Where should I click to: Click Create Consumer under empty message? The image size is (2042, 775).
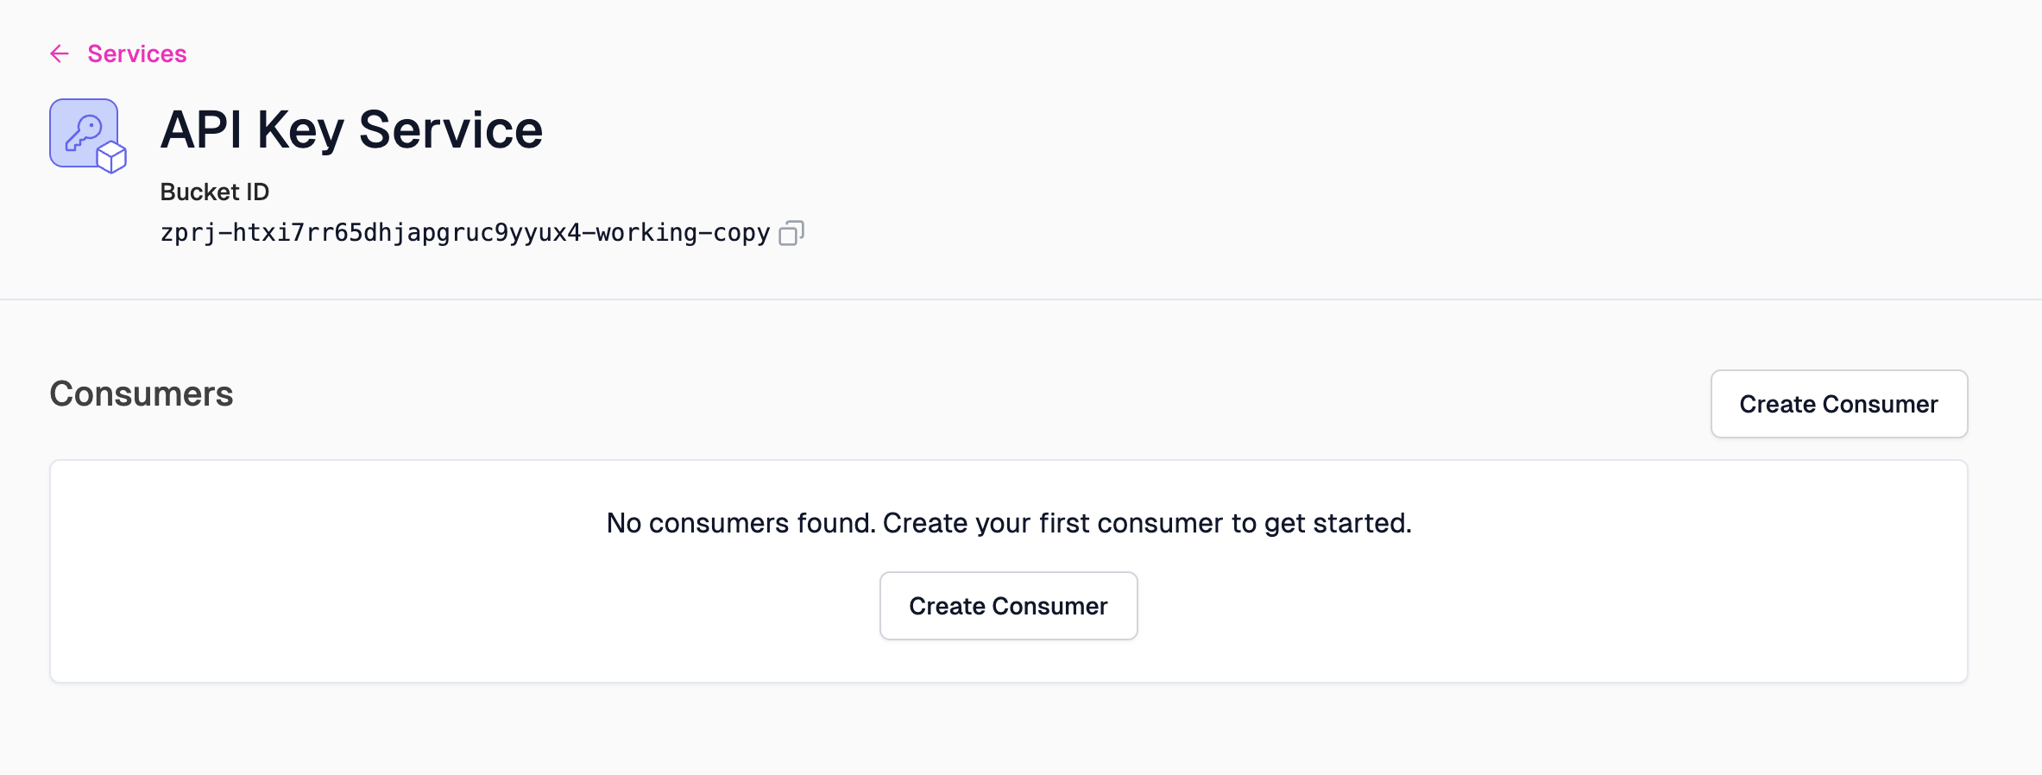pos(1008,606)
